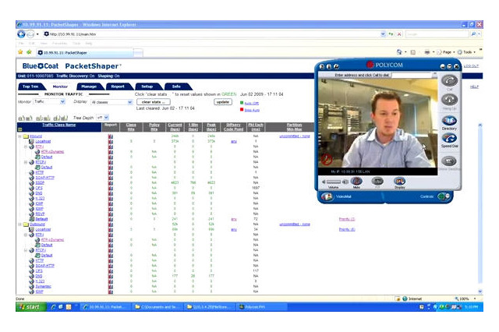Click the IE Favorites star icon
This screenshot has width=499, height=332.
click(x=20, y=52)
